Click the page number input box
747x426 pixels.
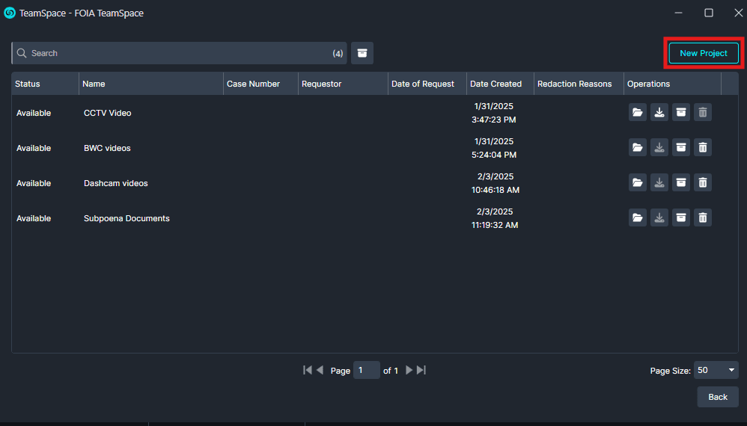(366, 370)
